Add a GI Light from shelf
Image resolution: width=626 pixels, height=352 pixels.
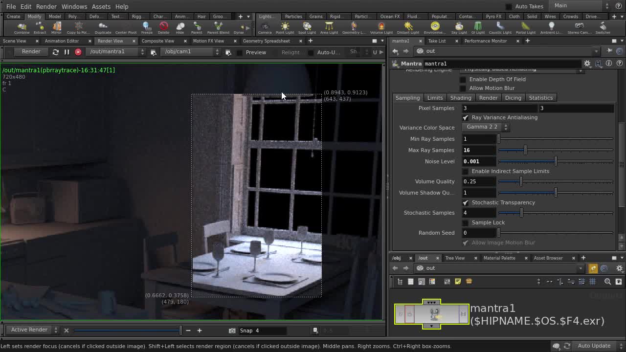(478, 28)
